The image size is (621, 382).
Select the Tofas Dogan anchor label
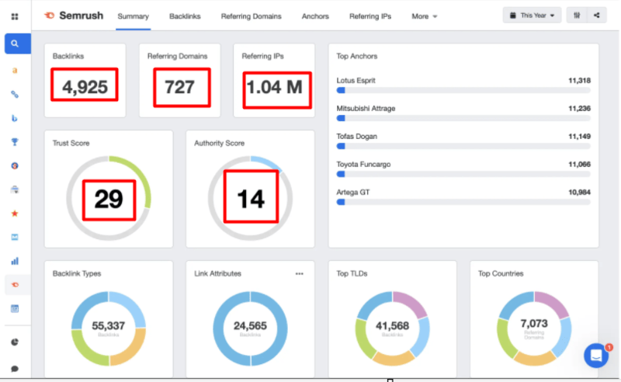point(357,137)
